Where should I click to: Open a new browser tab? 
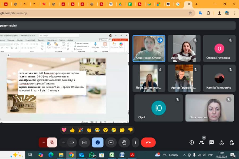pyautogui.click(x=197, y=4)
